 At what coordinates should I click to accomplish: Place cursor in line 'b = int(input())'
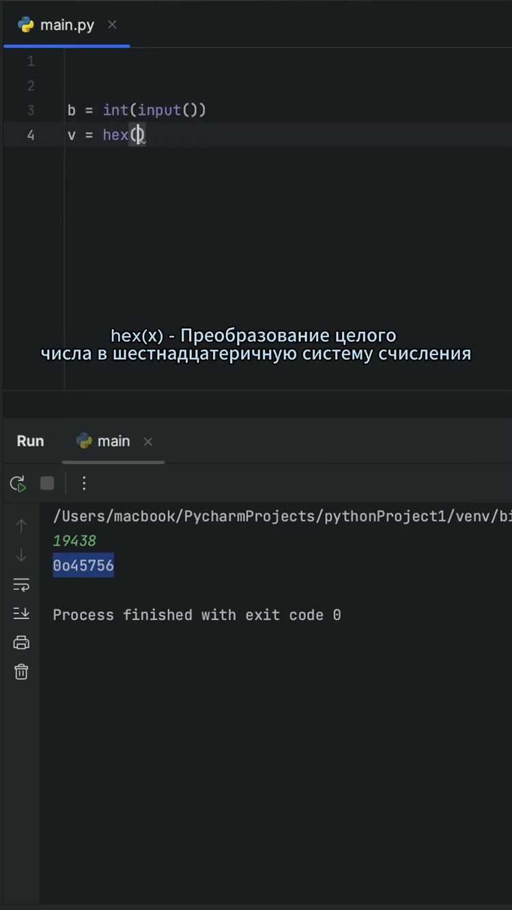pos(137,110)
